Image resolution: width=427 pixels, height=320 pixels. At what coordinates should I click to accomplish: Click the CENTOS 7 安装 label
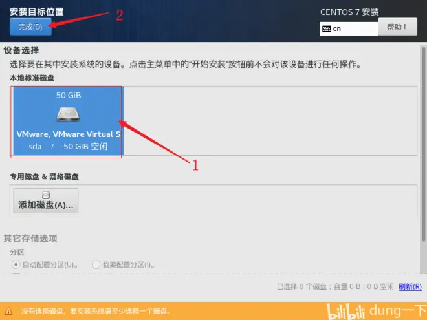point(349,12)
